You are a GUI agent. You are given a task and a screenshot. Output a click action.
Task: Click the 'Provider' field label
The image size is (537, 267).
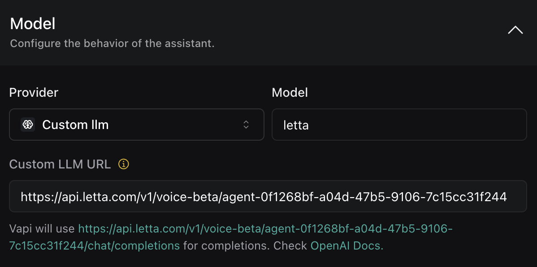34,93
